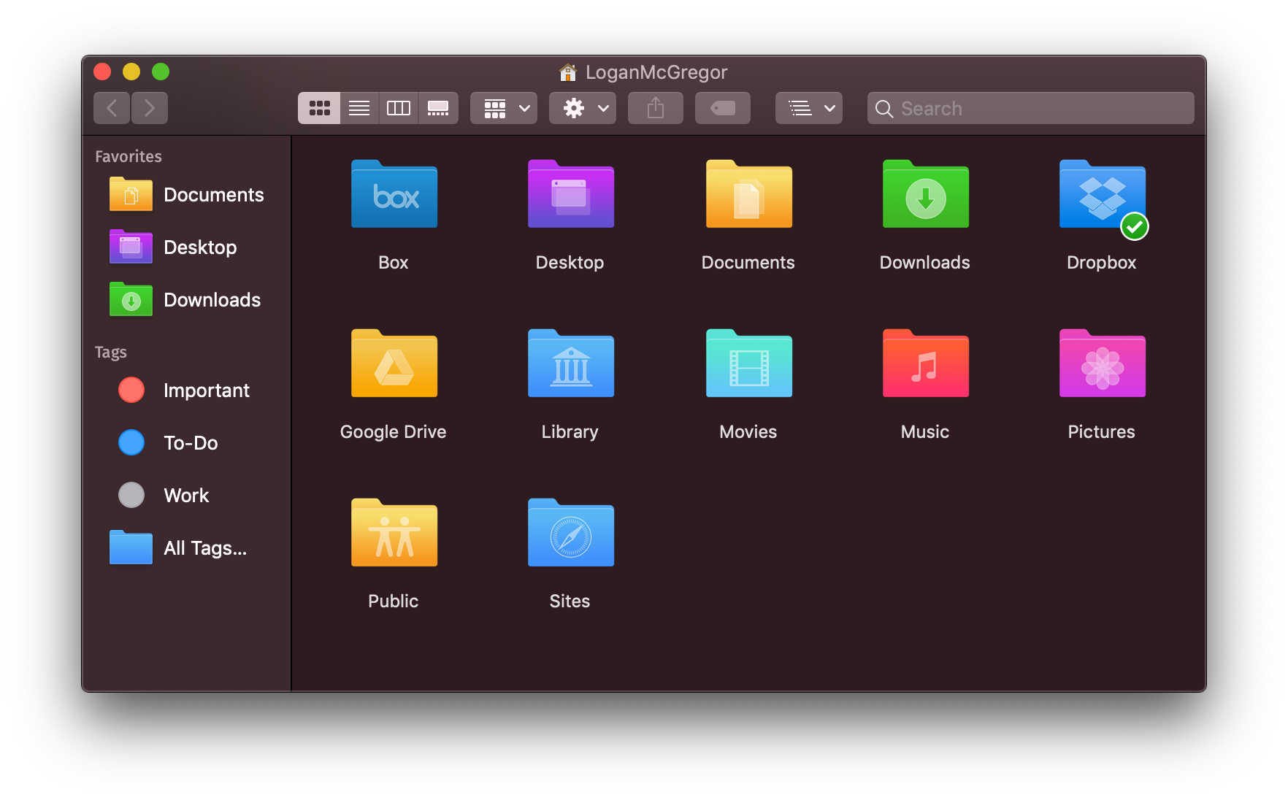Open the action gear menu
This screenshot has width=1288, height=800.
[x=582, y=107]
